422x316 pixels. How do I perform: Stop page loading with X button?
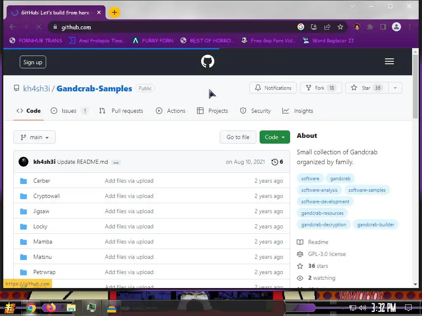[x=38, y=27]
